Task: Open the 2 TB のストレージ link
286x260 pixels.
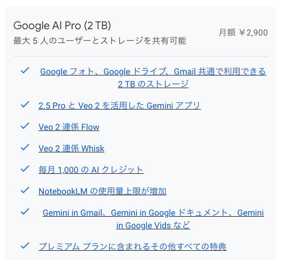Action: pos(153,84)
